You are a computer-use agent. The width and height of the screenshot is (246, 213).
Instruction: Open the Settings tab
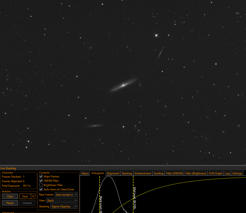pos(237,173)
